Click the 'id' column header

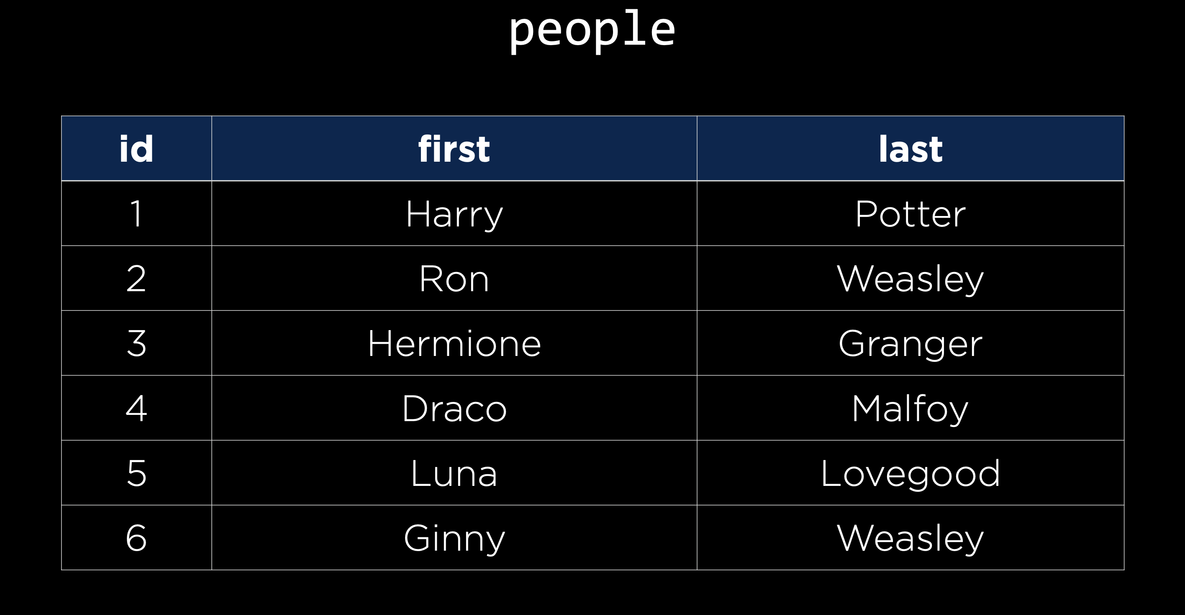click(x=136, y=149)
